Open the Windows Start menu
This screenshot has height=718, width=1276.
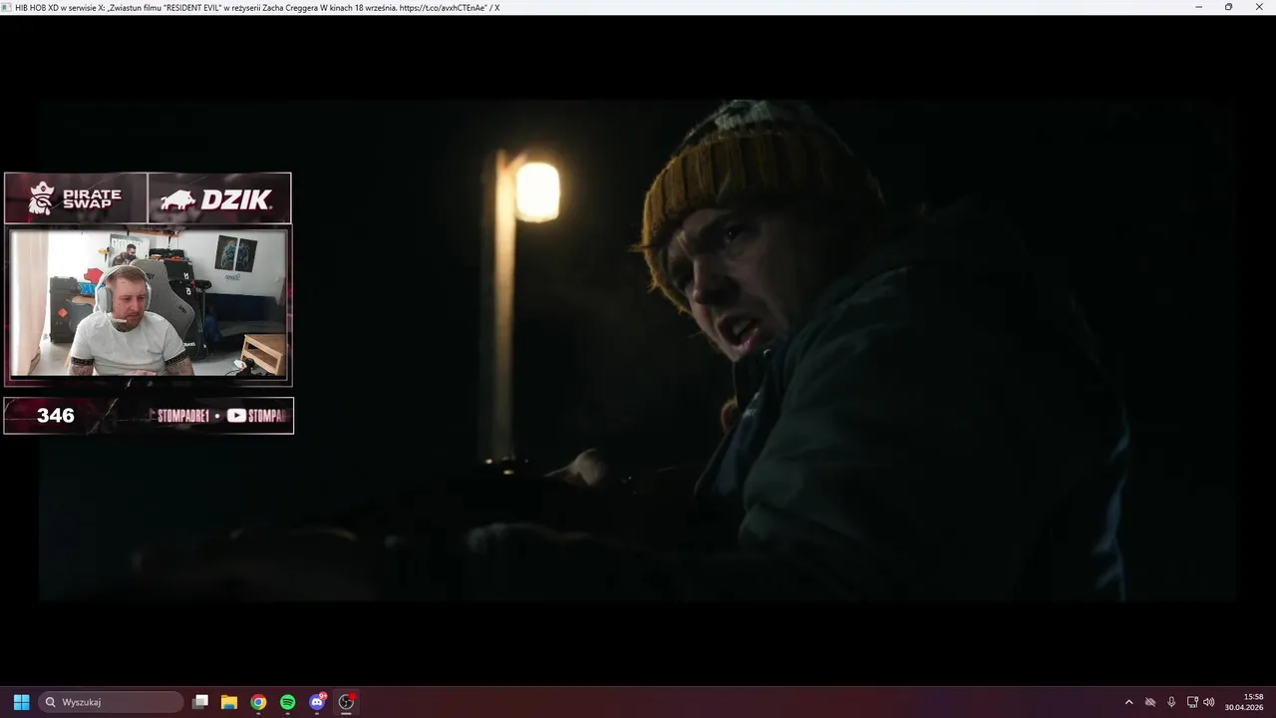click(21, 702)
